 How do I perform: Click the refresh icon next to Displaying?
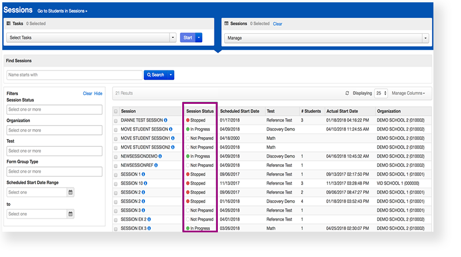(x=347, y=93)
